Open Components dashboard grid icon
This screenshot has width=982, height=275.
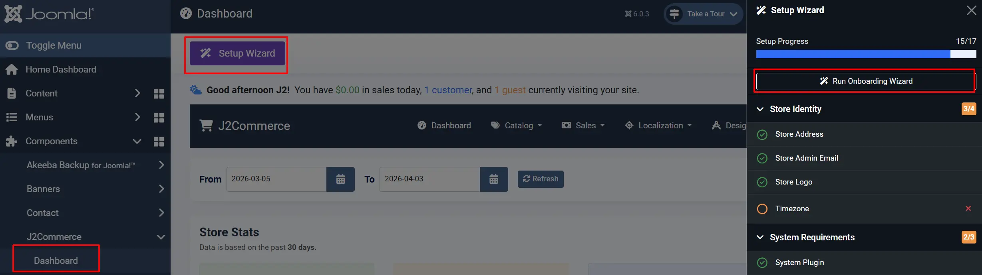pos(159,141)
